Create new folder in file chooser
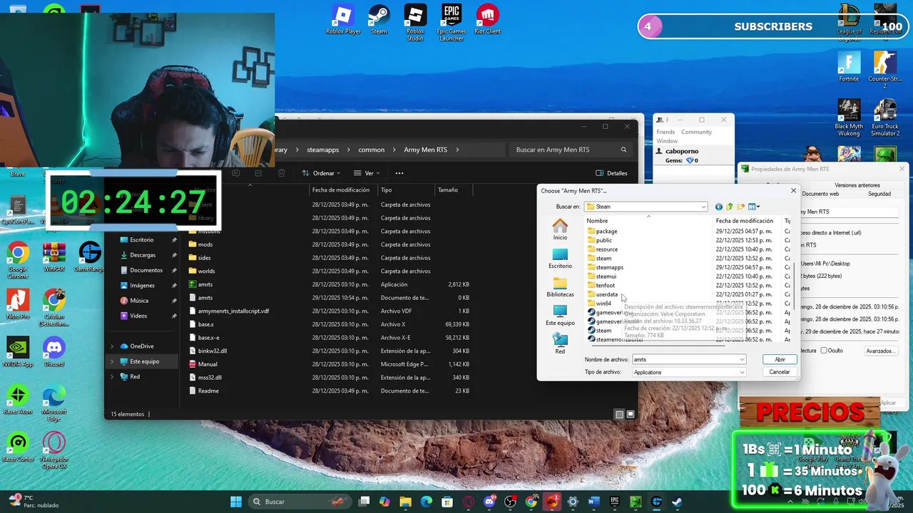 pyautogui.click(x=741, y=207)
